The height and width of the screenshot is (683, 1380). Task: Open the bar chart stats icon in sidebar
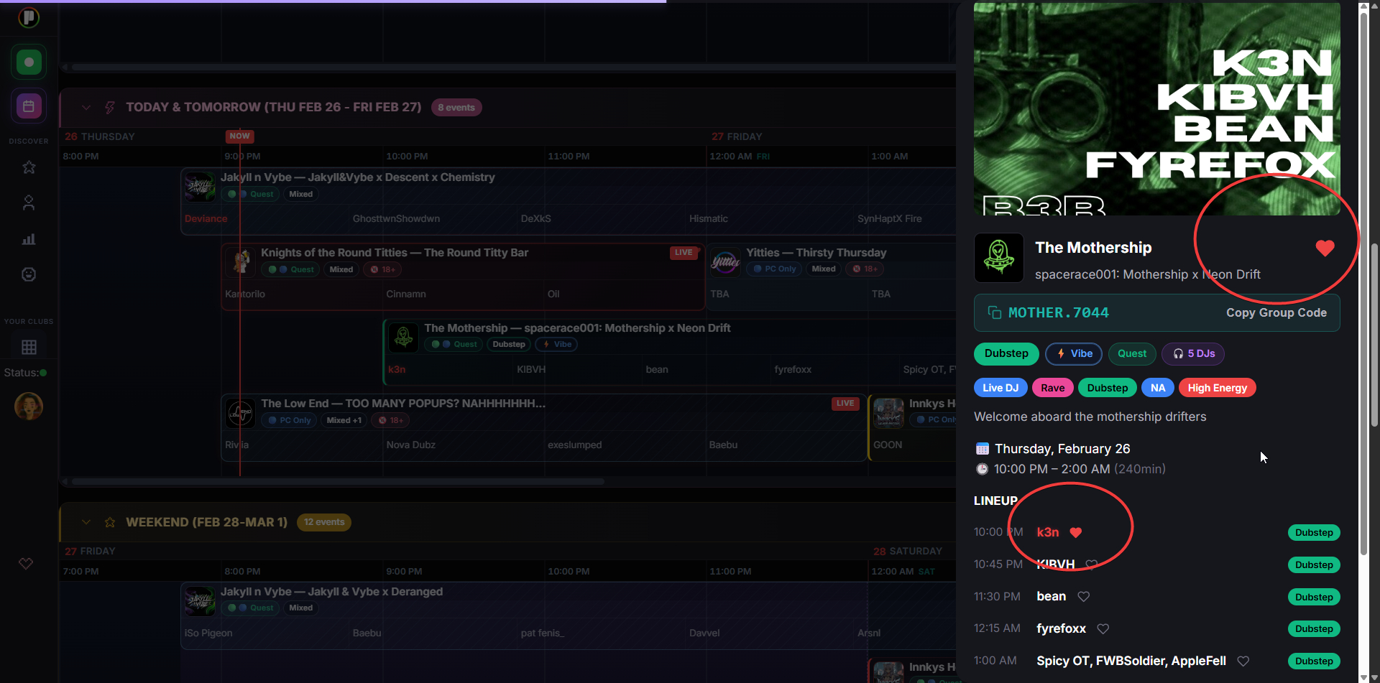pyautogui.click(x=29, y=239)
